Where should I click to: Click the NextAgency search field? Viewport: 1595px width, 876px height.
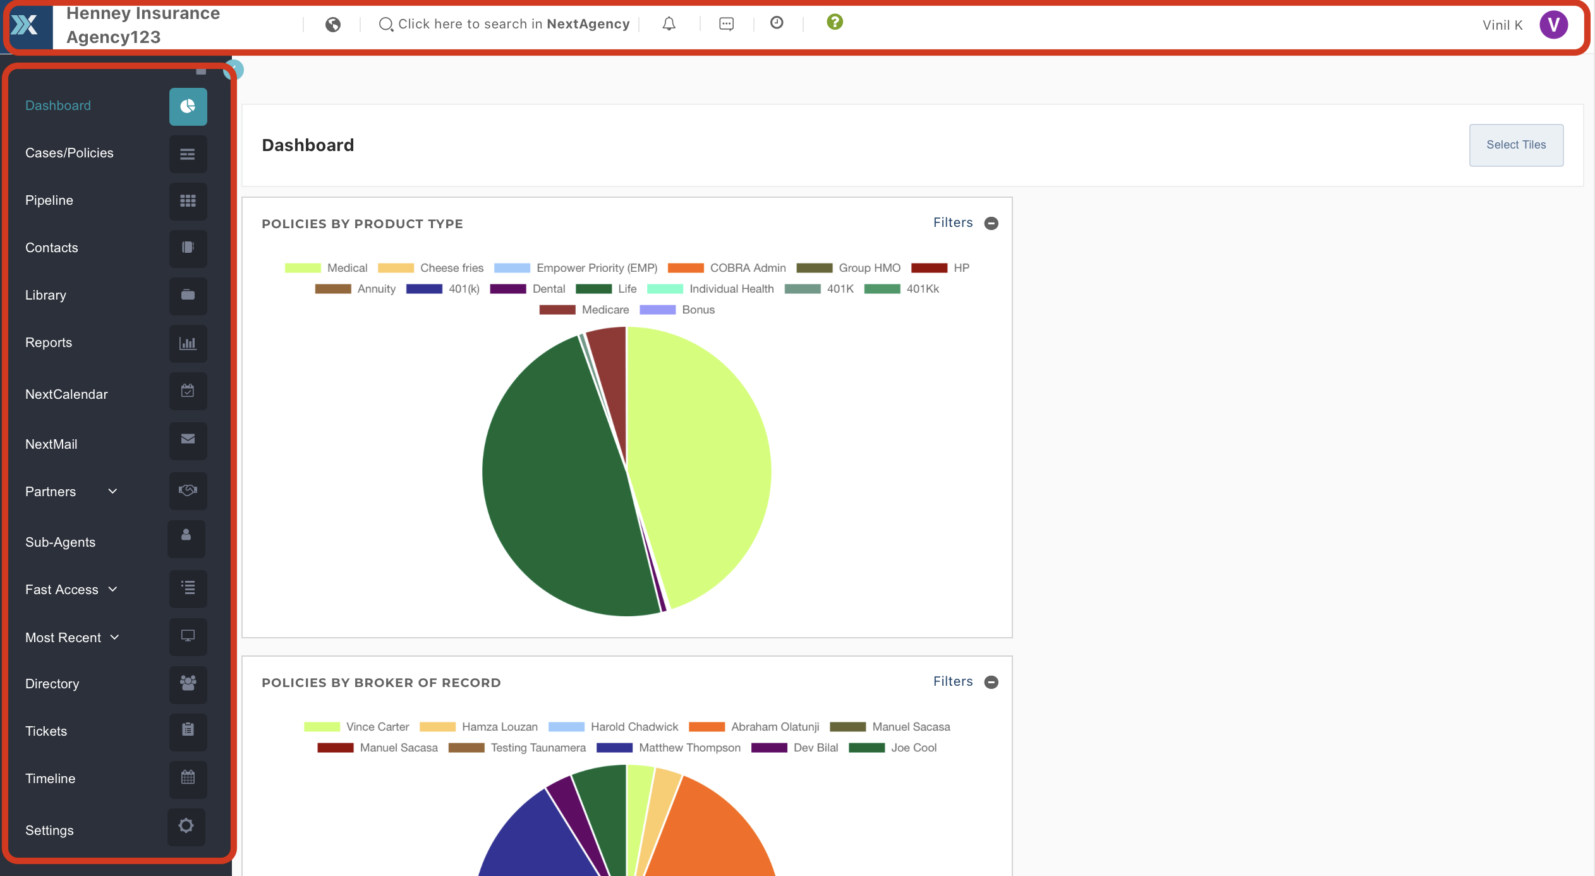[504, 24]
